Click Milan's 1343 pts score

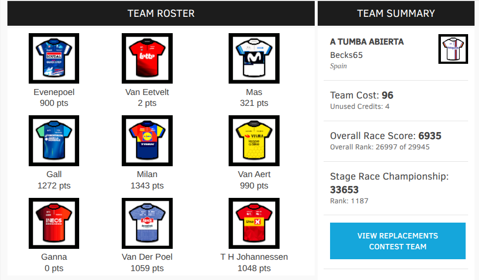pyautogui.click(x=147, y=186)
